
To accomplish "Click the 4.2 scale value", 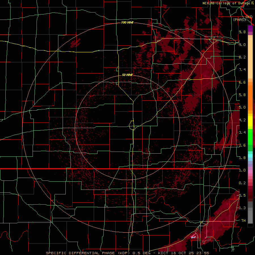I will 242,120.
